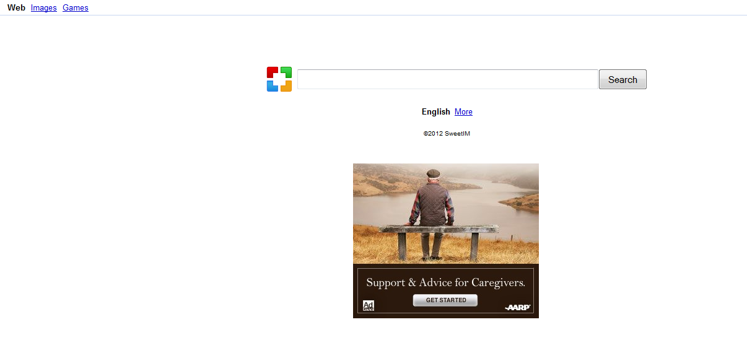
Task: Open the Images search link
Action: [44, 8]
